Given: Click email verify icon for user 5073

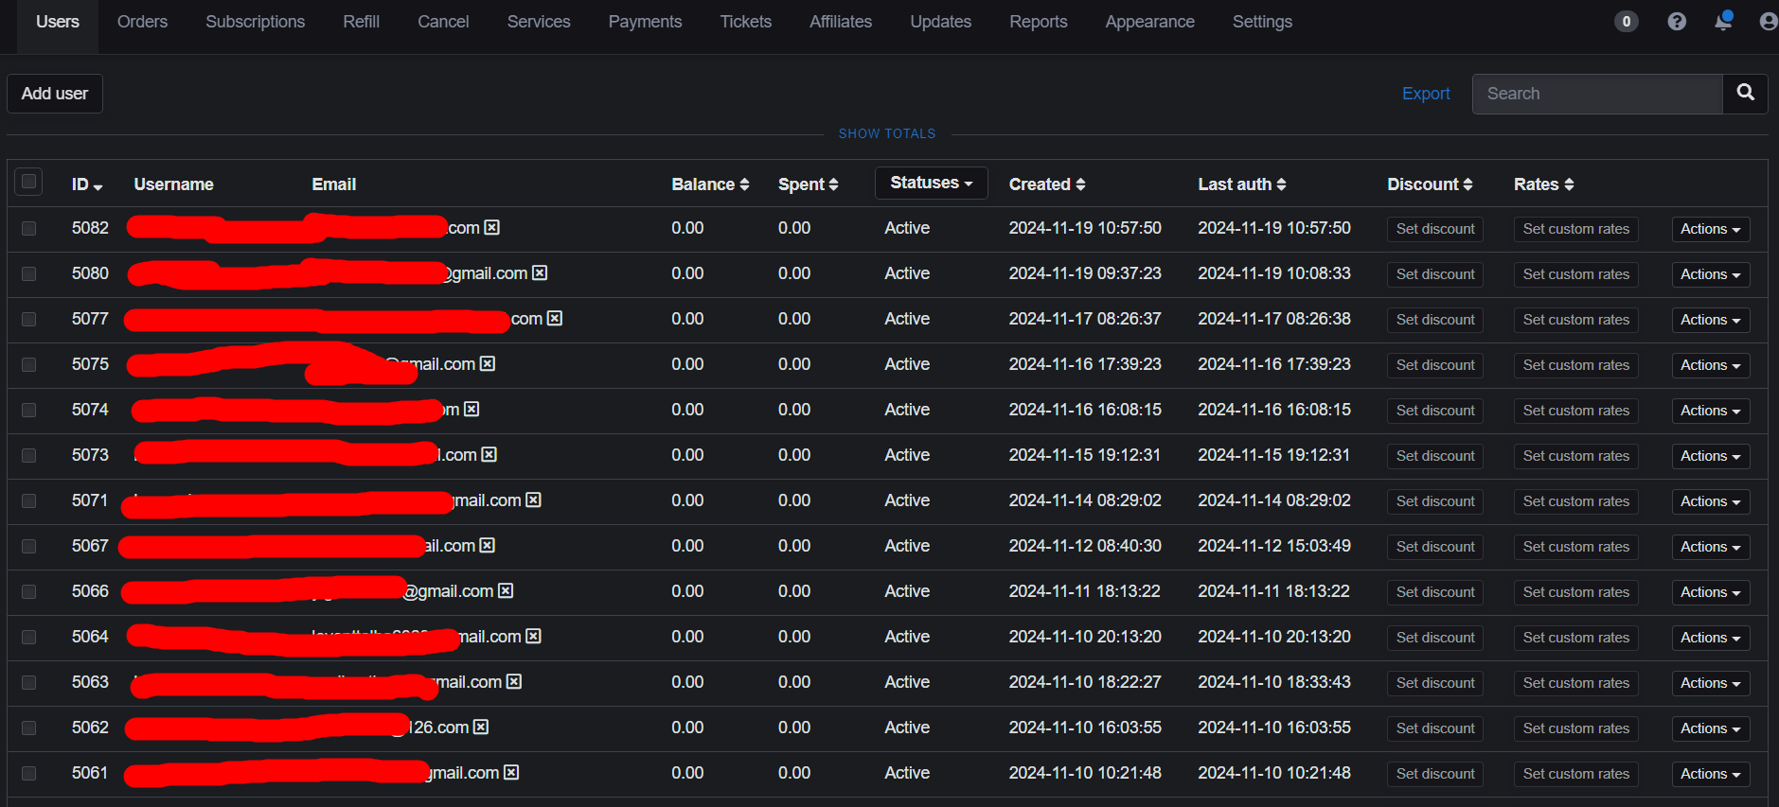Looking at the screenshot, I should (x=489, y=455).
